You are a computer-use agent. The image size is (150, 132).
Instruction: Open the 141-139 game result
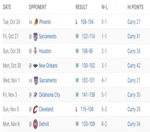tap(88, 95)
